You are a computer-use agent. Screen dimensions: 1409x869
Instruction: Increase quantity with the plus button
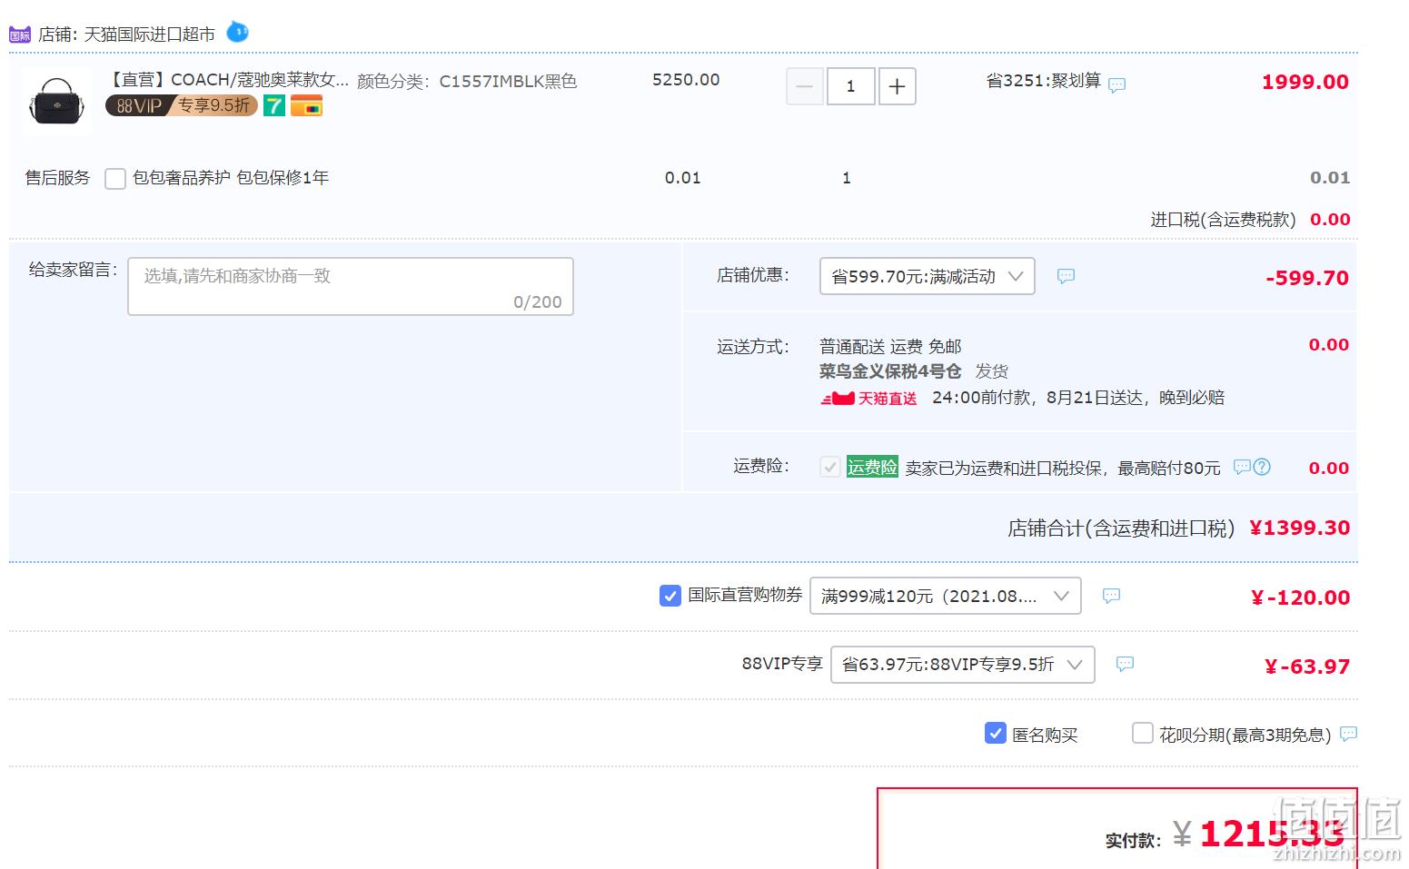[x=898, y=86]
